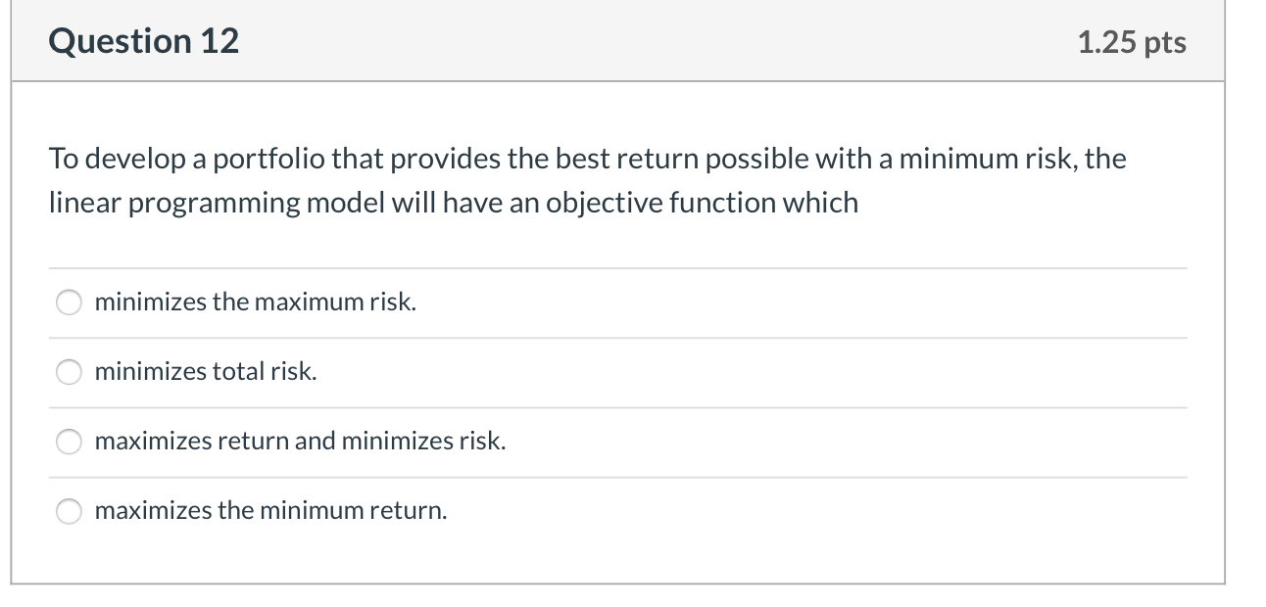Click the "maximizes return and minimizes risk." label text
Viewport: 1266px width, 607px height.
(301, 442)
